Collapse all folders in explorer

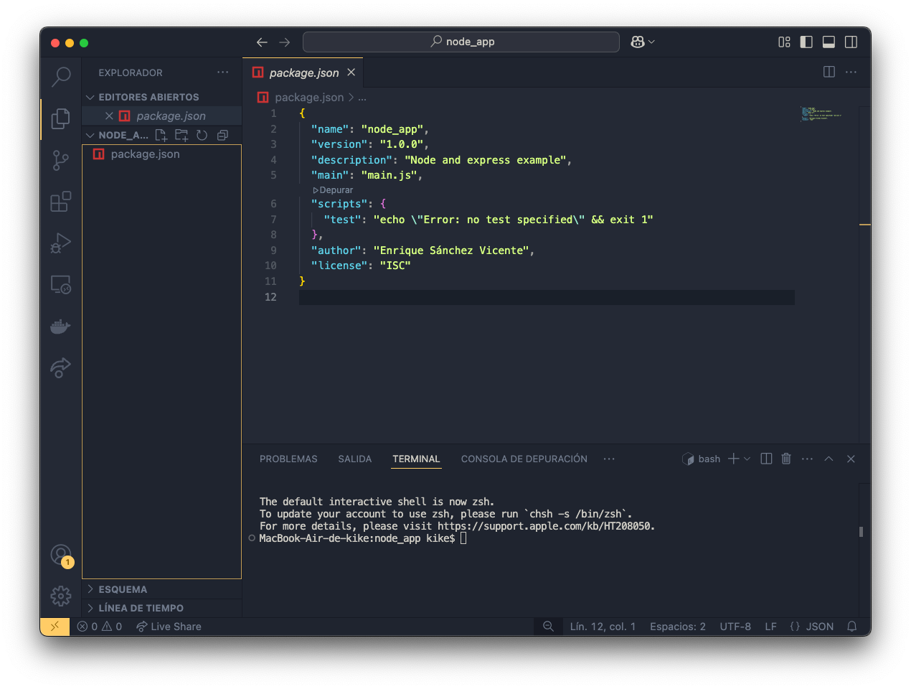point(222,135)
